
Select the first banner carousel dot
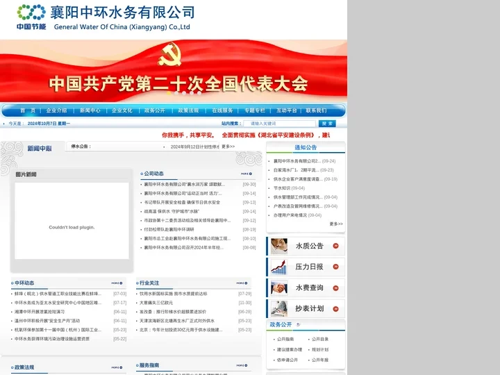coord(169,93)
